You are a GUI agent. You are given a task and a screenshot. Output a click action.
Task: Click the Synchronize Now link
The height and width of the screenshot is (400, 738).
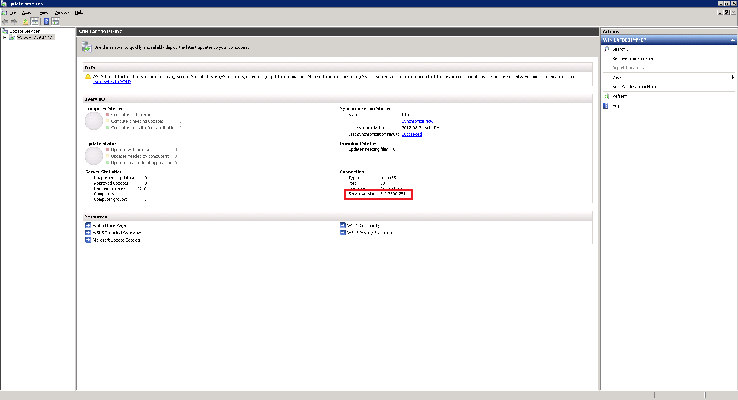point(417,121)
